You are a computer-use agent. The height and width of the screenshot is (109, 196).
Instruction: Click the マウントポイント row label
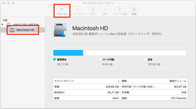64,81
